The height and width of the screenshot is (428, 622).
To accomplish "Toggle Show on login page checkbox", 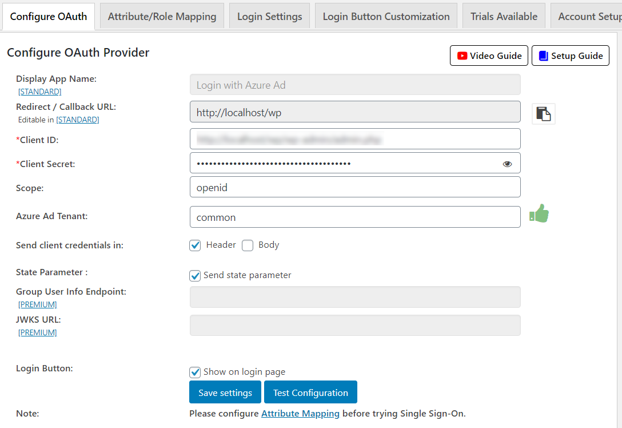I will tap(196, 372).
